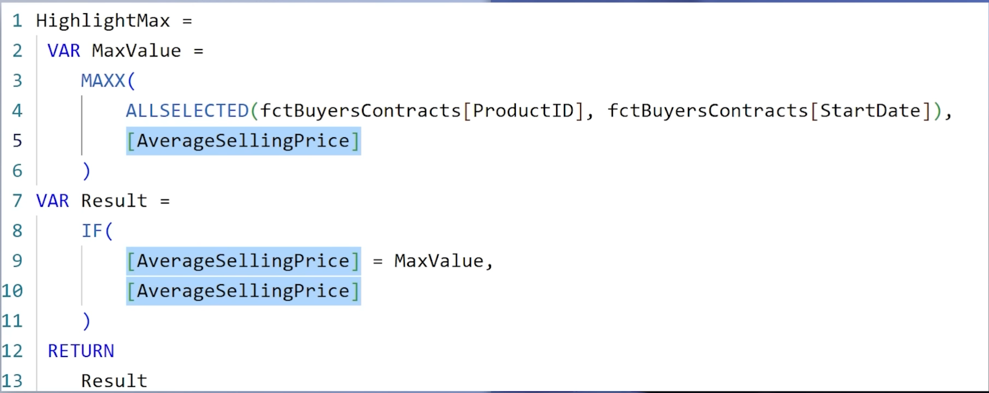
Task: Click highlighted [AverageSellingPrice] on line 5
Action: (243, 141)
